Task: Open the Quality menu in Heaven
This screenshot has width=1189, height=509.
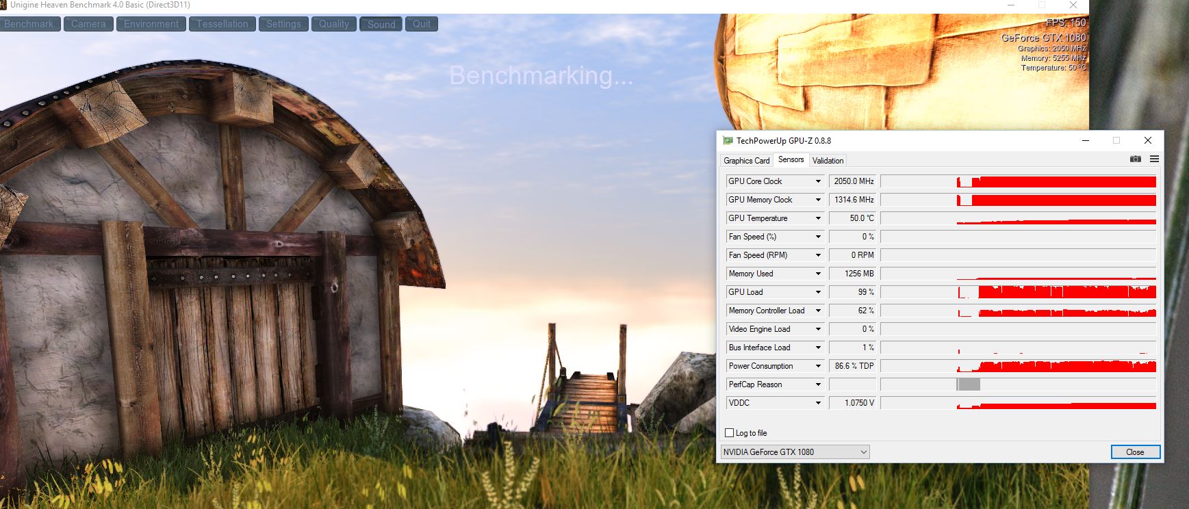Action: (x=334, y=24)
